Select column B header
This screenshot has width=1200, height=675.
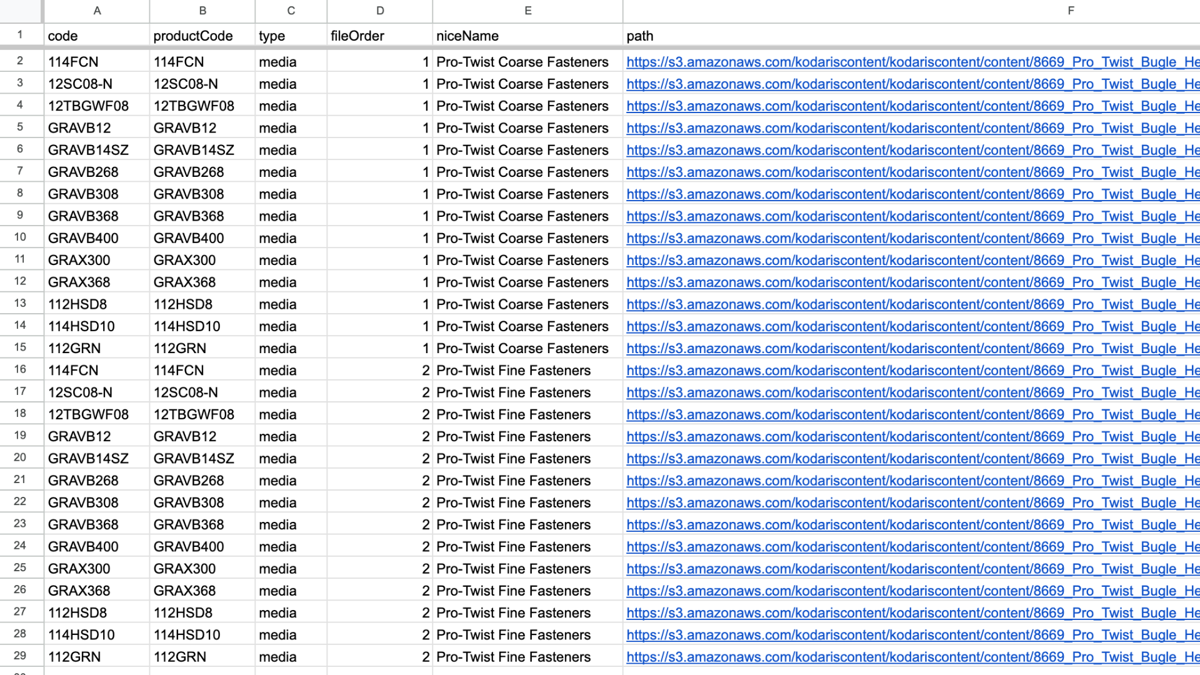[202, 11]
